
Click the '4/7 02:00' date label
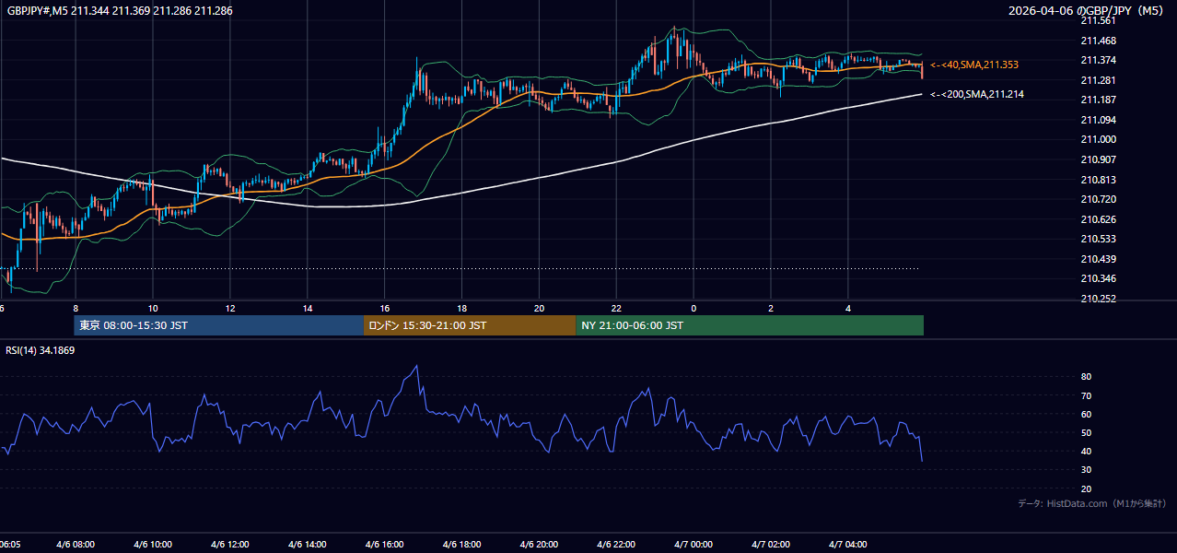771,545
